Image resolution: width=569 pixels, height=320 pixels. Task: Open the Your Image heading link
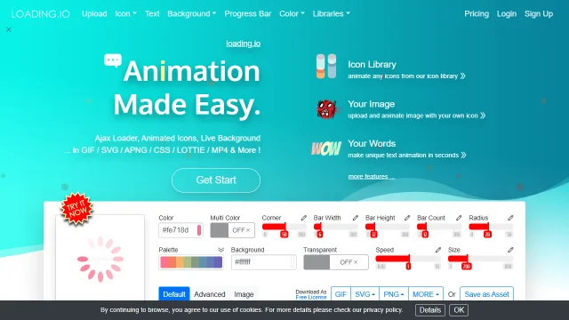pyautogui.click(x=372, y=104)
